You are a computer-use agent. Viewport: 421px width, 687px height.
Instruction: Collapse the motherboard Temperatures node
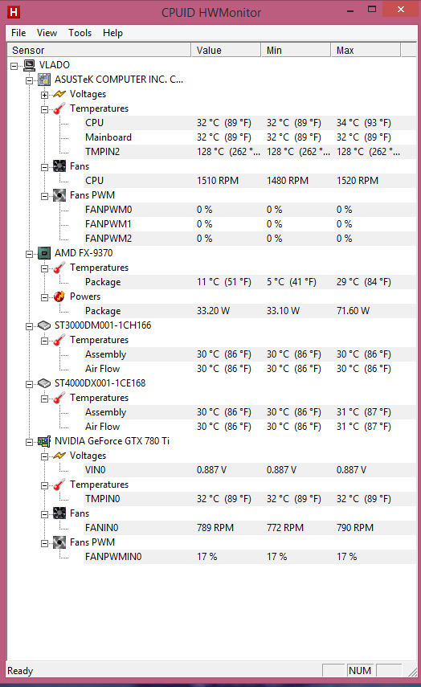(44, 109)
